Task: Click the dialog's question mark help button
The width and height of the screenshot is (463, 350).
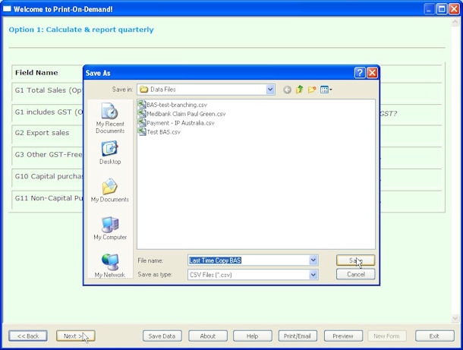Action: [x=359, y=73]
